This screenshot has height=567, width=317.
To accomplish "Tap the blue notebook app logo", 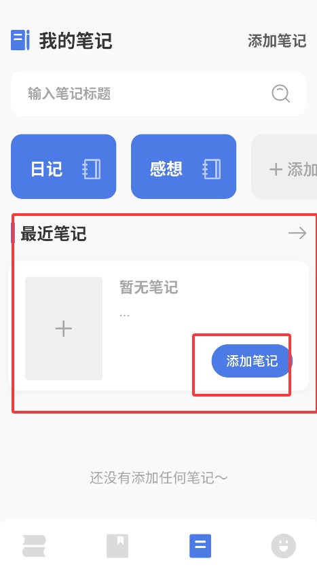I will point(20,40).
